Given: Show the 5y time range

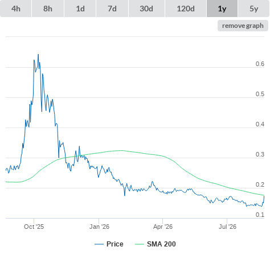Looking at the screenshot, I should (253, 9).
